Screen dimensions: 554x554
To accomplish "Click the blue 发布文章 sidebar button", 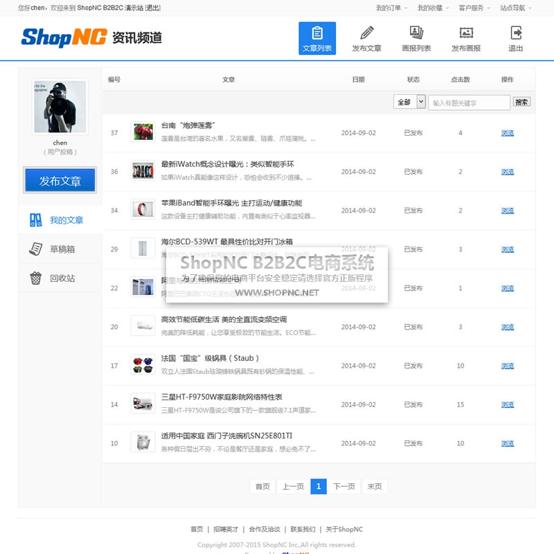I will click(60, 181).
